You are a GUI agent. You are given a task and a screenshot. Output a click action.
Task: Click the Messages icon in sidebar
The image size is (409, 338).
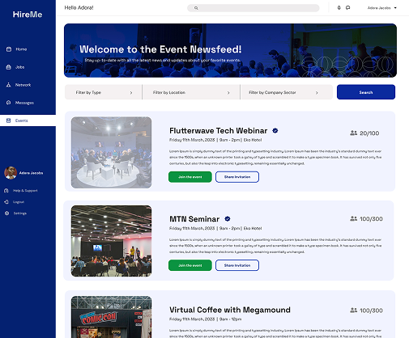point(9,103)
